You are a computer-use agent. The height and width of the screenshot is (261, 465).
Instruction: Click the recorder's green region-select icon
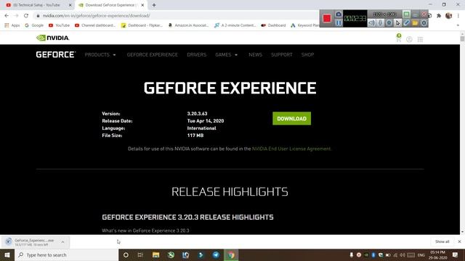406,14
